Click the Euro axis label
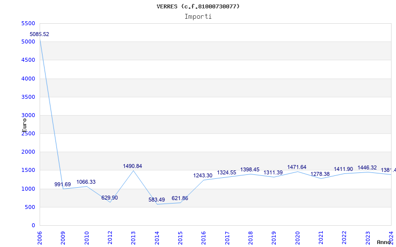 (x=24, y=125)
